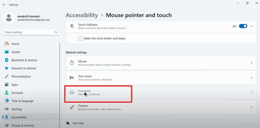Click the Find a setting search box
The width and height of the screenshot is (260, 128).
(x=31, y=32)
